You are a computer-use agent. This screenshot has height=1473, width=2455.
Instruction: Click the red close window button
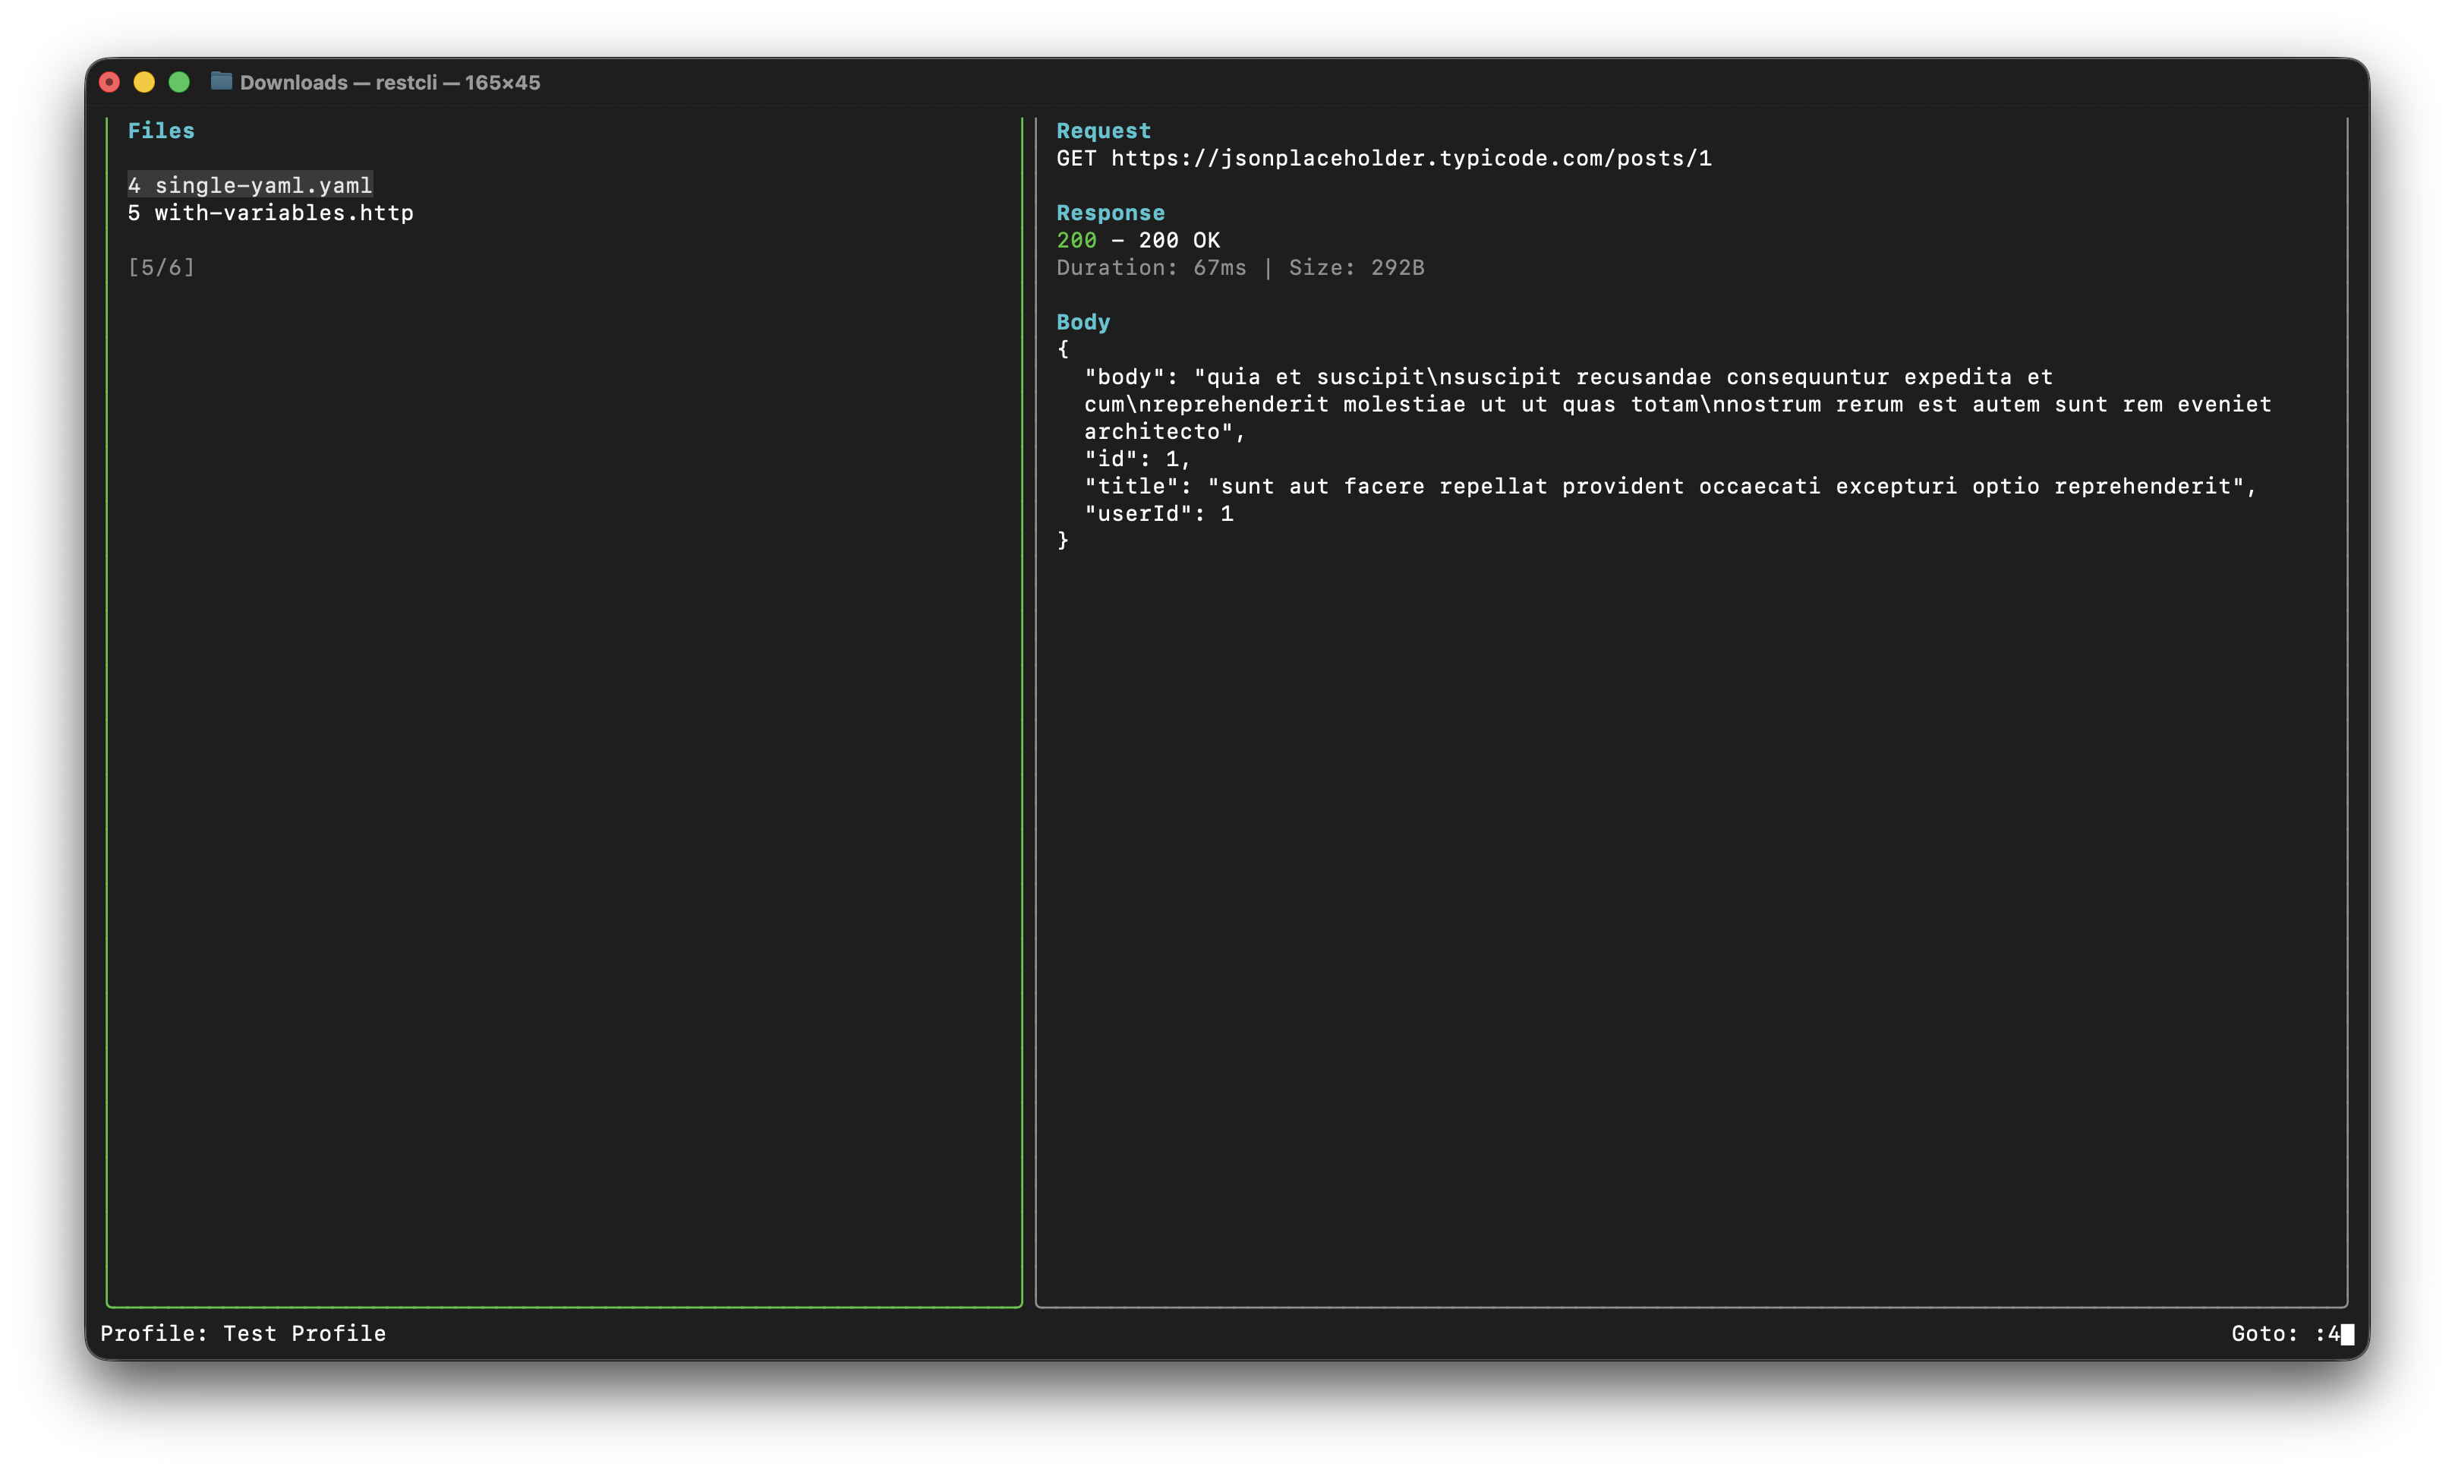(110, 83)
